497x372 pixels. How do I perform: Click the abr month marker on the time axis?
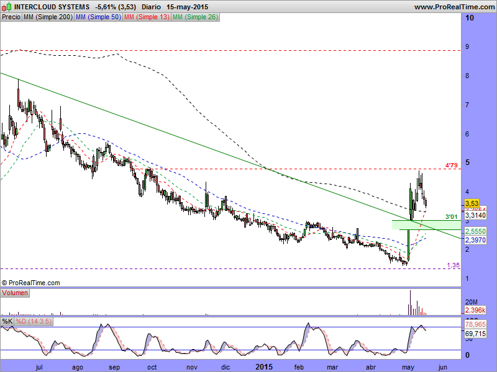click(x=371, y=367)
